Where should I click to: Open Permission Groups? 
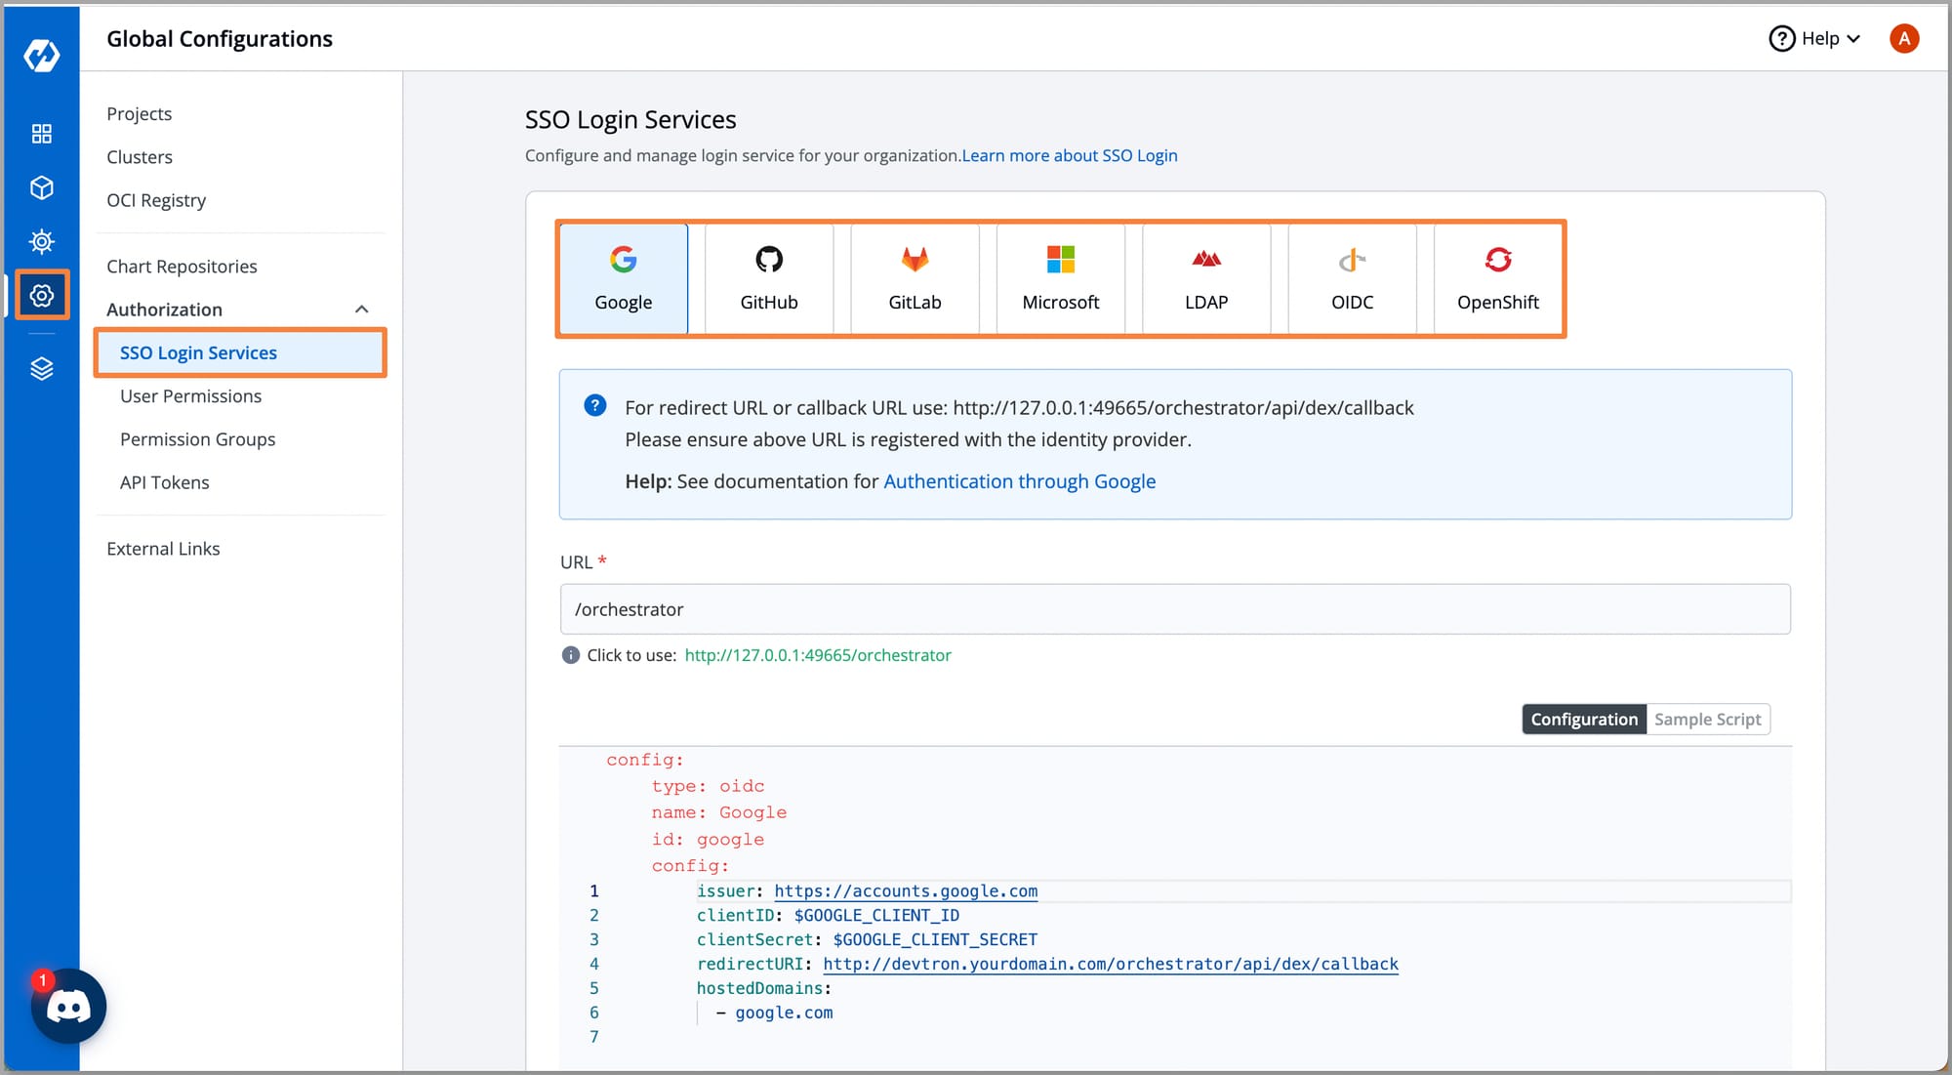pyautogui.click(x=197, y=438)
